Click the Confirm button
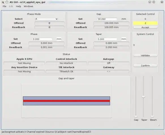This screenshot has width=165, height=135. point(145,65)
